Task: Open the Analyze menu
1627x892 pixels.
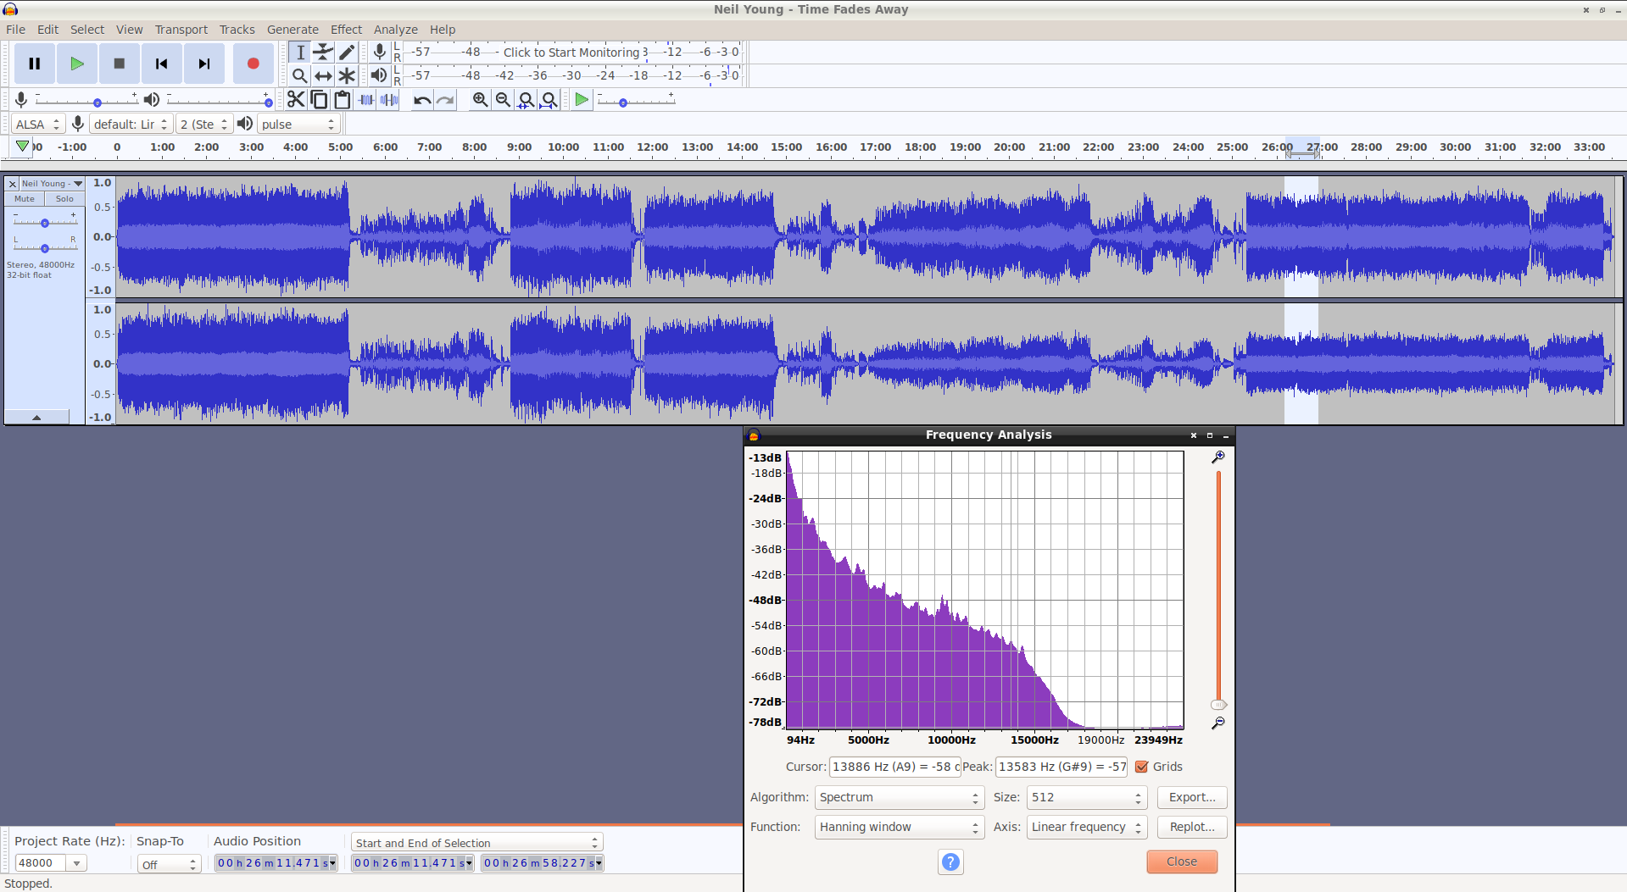Action: click(395, 30)
